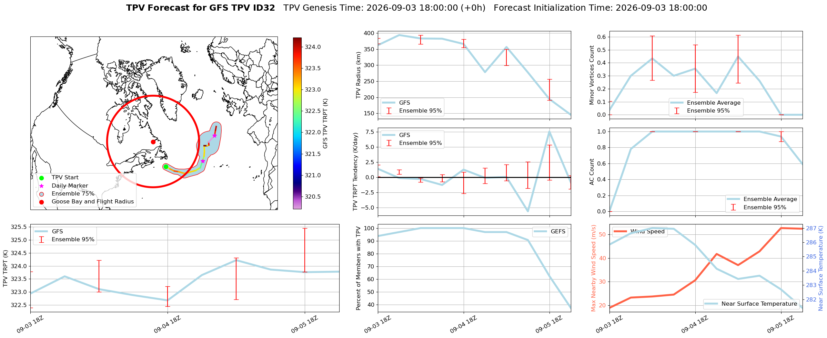Click Ensemble 95% in the TPV TRPT (K) legend
Screen dimensions: 827x338
click(73, 240)
